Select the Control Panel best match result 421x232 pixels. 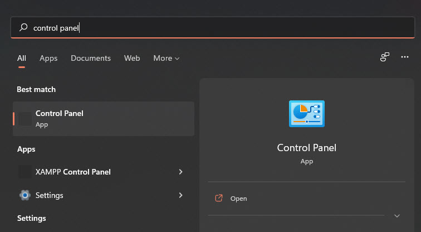104,119
